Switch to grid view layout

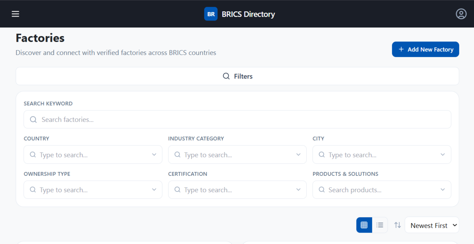(364, 225)
